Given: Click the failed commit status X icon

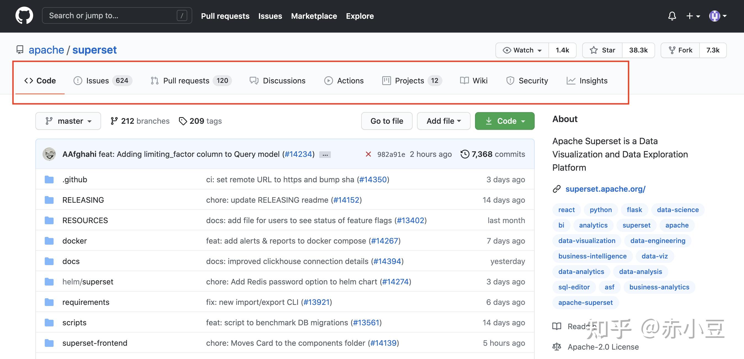Looking at the screenshot, I should (368, 154).
